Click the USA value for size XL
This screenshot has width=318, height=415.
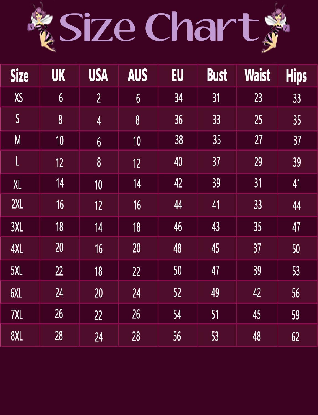[98, 185]
